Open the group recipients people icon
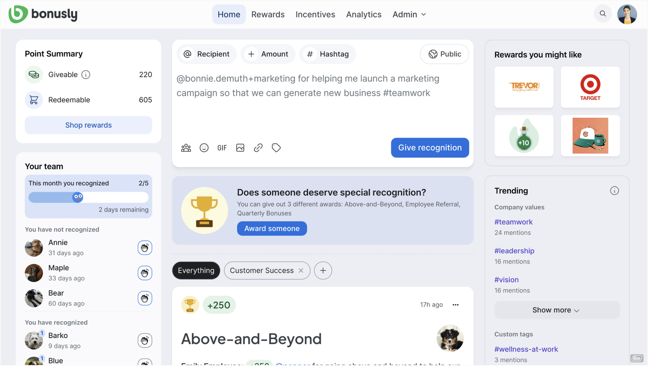The width and height of the screenshot is (648, 366). tap(186, 148)
